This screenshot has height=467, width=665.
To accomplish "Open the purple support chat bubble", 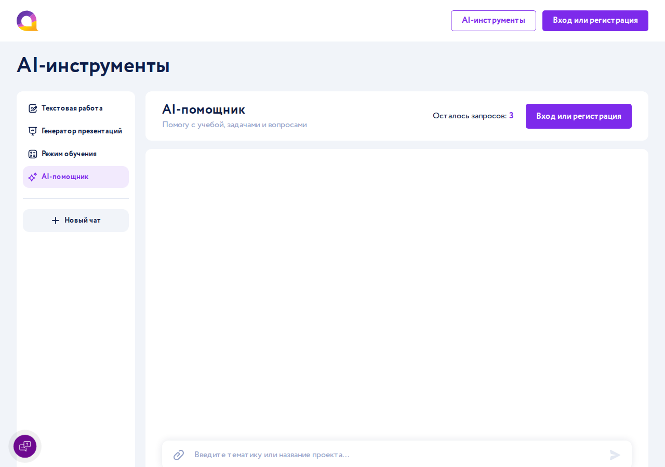I will coord(25,446).
